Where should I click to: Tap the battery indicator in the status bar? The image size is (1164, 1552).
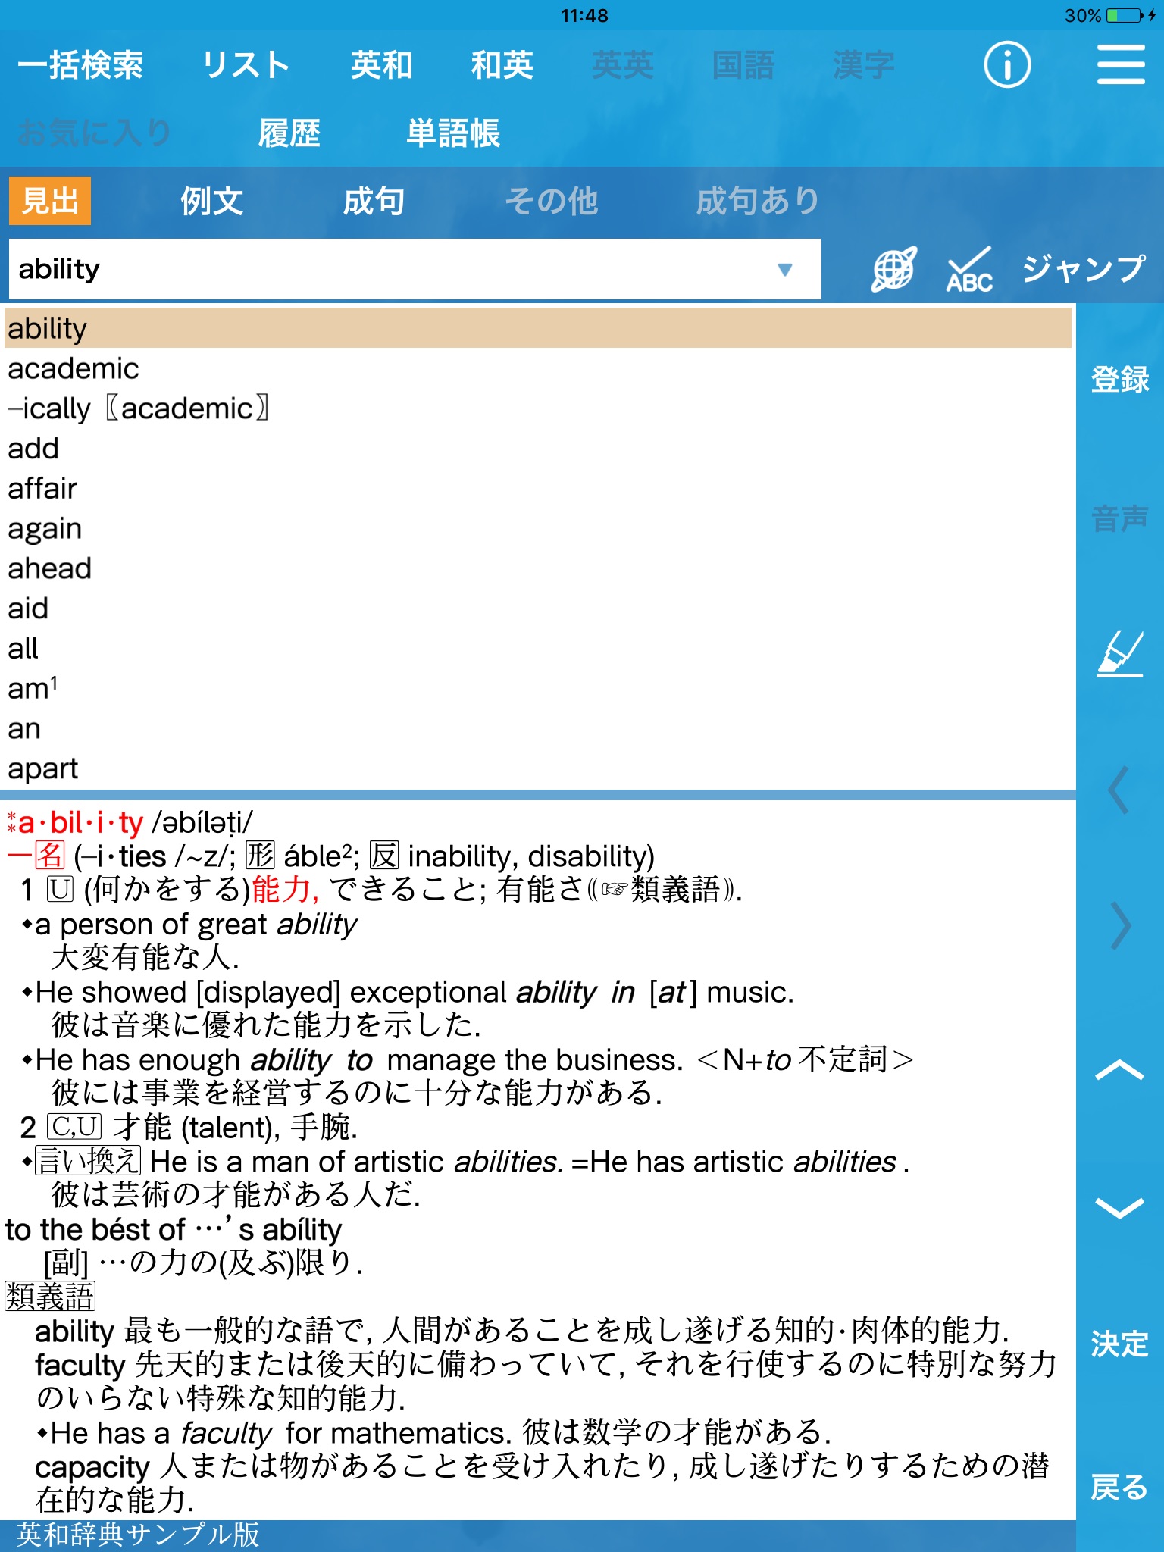pos(1125,15)
